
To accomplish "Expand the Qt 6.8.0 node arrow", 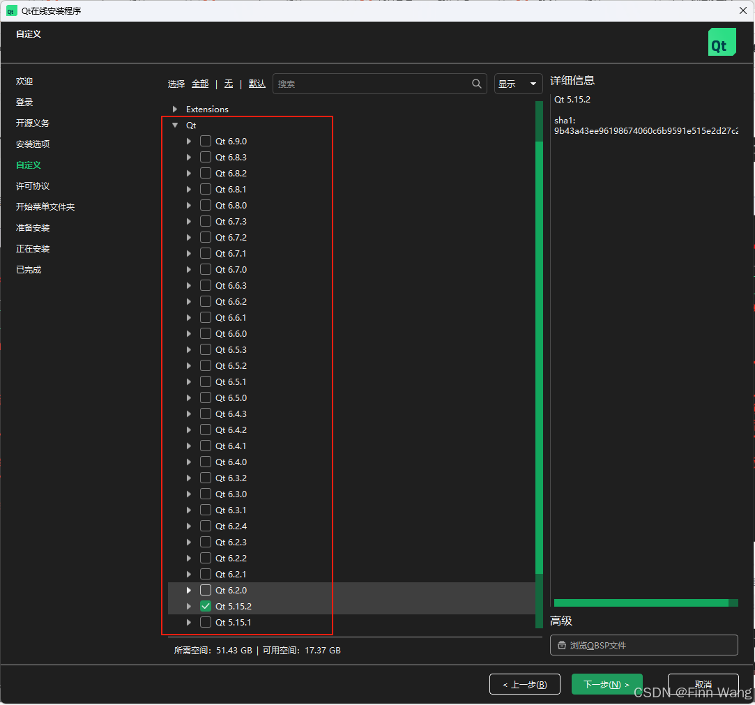I will (189, 205).
